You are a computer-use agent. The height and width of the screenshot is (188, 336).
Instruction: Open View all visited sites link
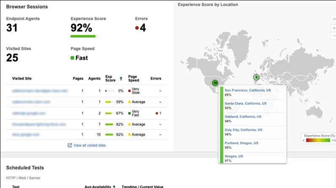click(90, 145)
